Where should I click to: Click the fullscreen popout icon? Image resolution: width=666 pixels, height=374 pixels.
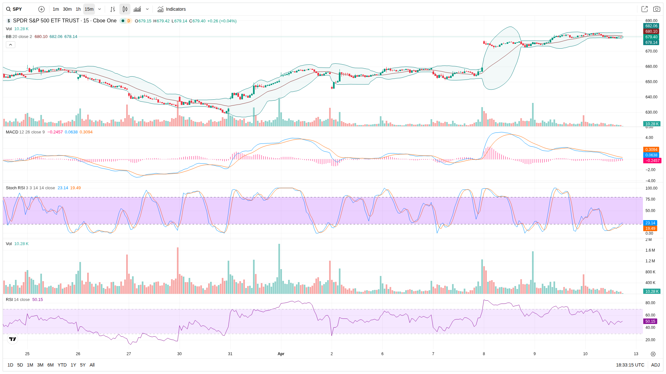(x=644, y=9)
